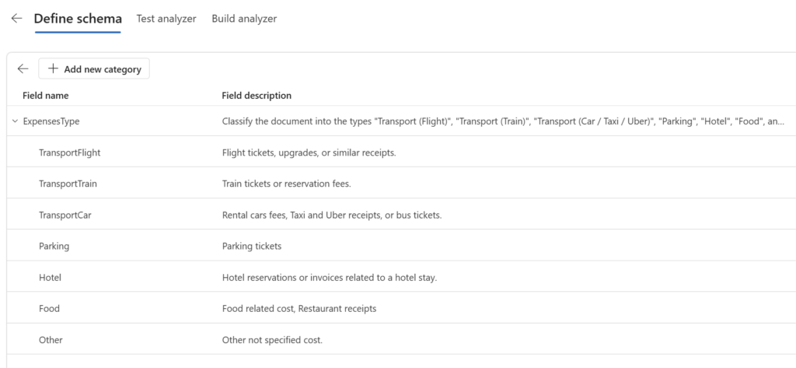The height and width of the screenshot is (368, 796).
Task: Select the Food category row
Action: [401, 309]
